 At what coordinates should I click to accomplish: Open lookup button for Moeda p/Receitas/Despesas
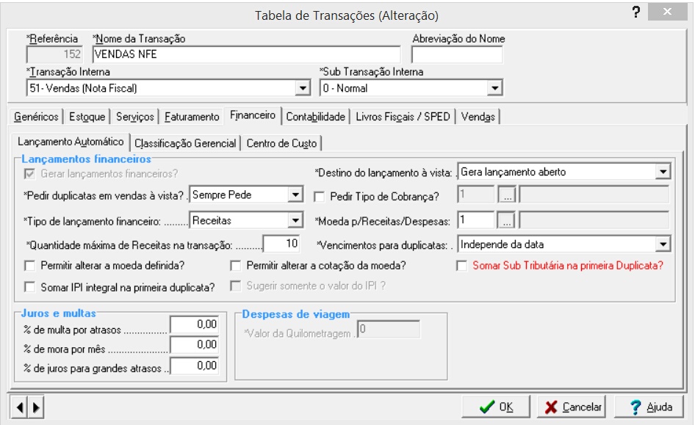pos(507,220)
